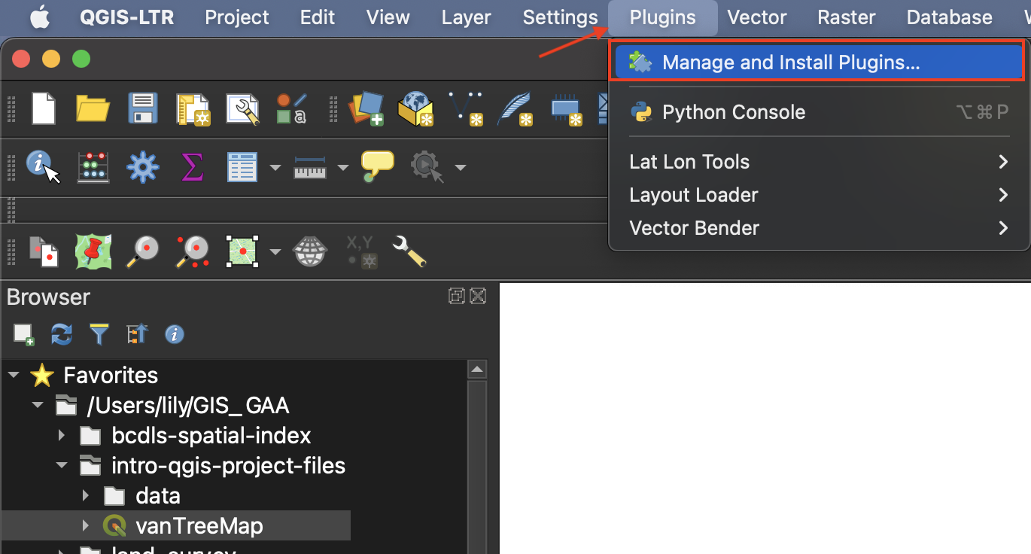The height and width of the screenshot is (554, 1031).
Task: Collapse the Favorites tree entry
Action: (13, 375)
